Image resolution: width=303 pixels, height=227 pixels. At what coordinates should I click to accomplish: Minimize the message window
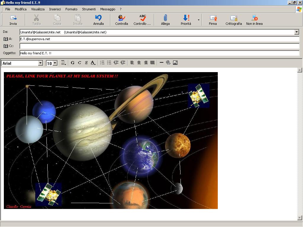290,2
